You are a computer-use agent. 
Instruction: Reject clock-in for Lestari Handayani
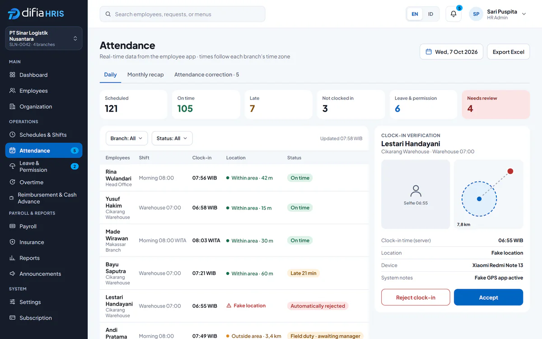(x=416, y=297)
